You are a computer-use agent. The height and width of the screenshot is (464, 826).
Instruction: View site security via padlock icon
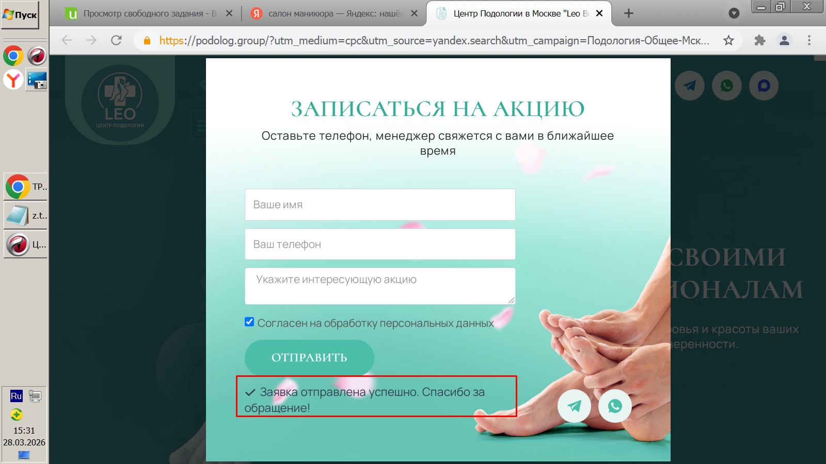coord(147,40)
